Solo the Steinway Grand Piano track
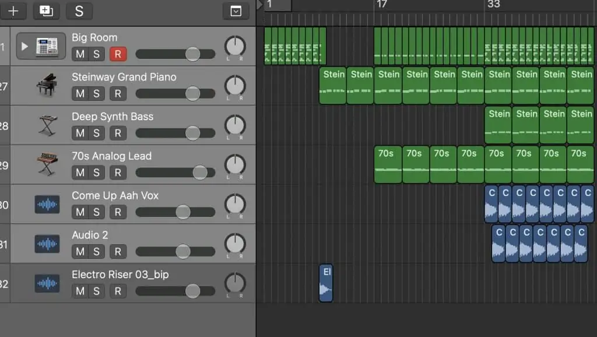Image resolution: width=597 pixels, height=337 pixels. tap(97, 94)
